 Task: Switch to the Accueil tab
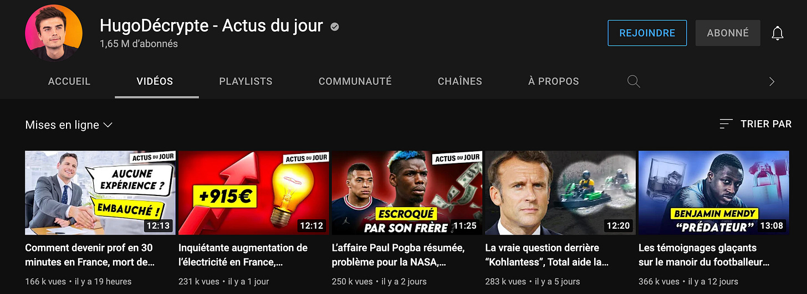coord(69,81)
